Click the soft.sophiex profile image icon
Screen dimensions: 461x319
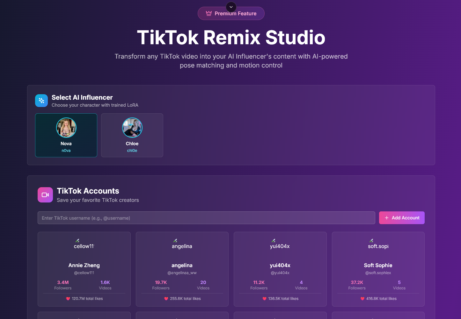coord(371,241)
